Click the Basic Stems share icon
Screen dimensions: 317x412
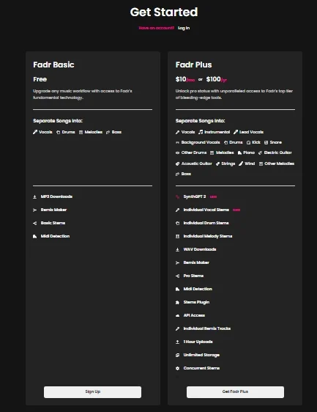[x=34, y=223]
